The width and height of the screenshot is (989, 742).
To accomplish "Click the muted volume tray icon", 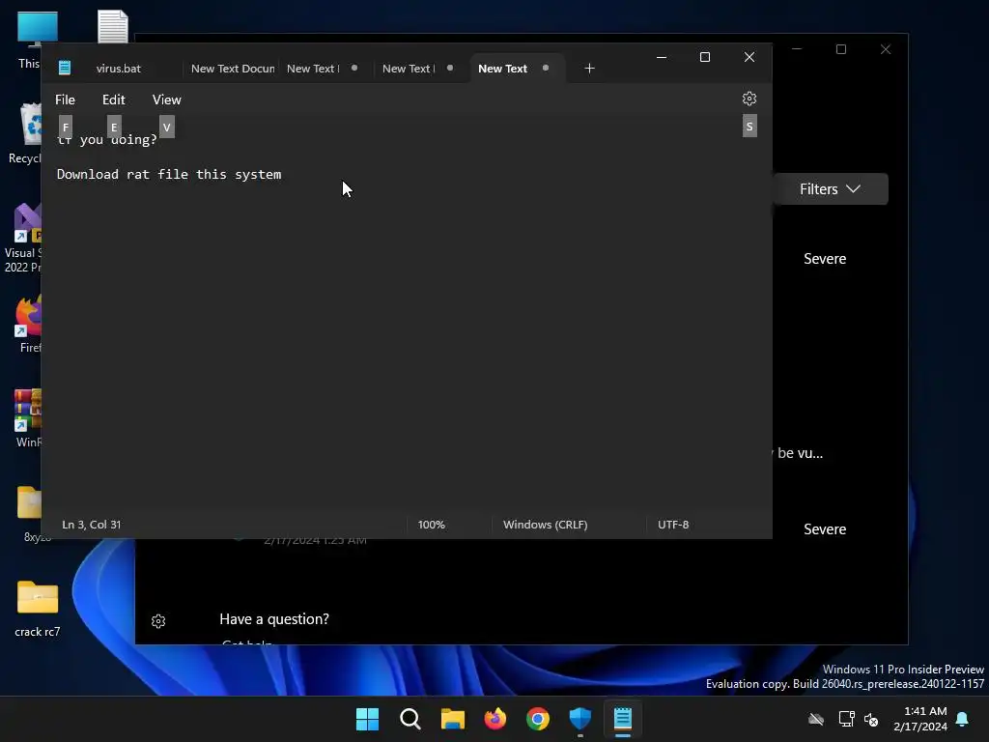I will coord(871,719).
